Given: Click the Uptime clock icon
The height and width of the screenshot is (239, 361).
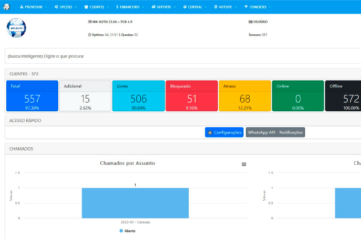Looking at the screenshot, I should pos(90,35).
